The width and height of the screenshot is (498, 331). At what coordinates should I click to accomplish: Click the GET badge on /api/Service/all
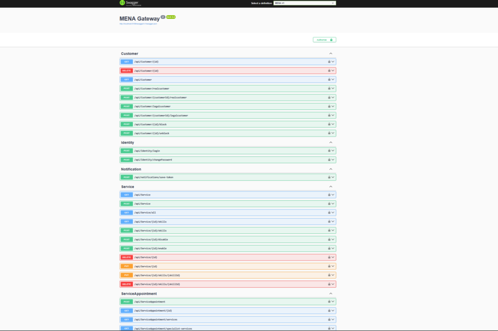pos(126,212)
